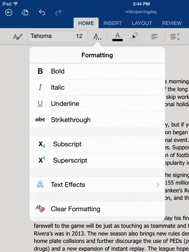Switch to the LAYOUT tab
189x252 pixels.
point(142,23)
